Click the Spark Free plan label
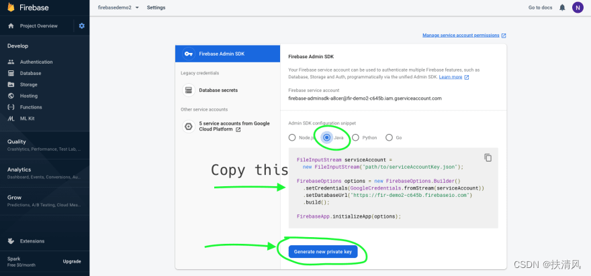The height and width of the screenshot is (276, 591). tap(21, 262)
